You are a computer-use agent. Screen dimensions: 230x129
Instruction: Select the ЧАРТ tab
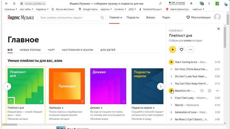51,50
